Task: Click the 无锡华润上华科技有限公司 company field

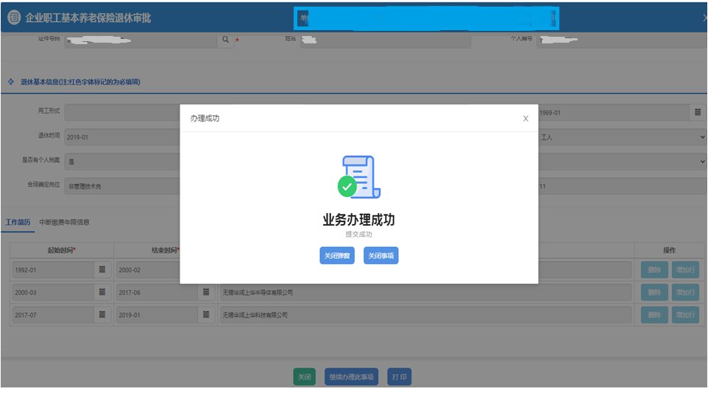Action: [425, 315]
